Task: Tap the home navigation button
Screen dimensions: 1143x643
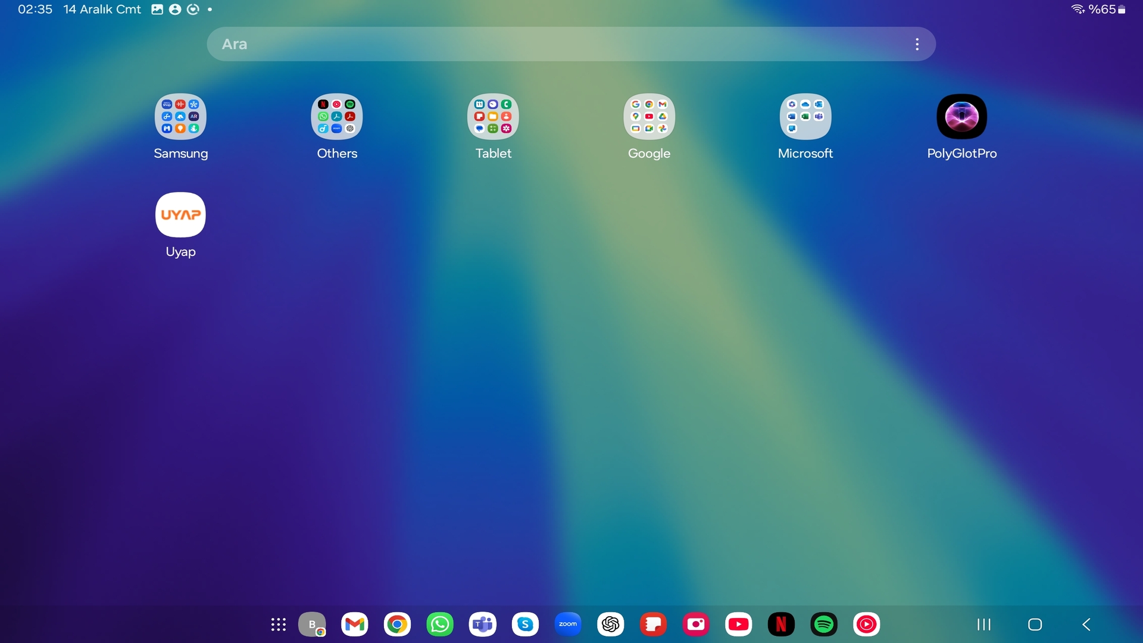Action: point(1035,625)
